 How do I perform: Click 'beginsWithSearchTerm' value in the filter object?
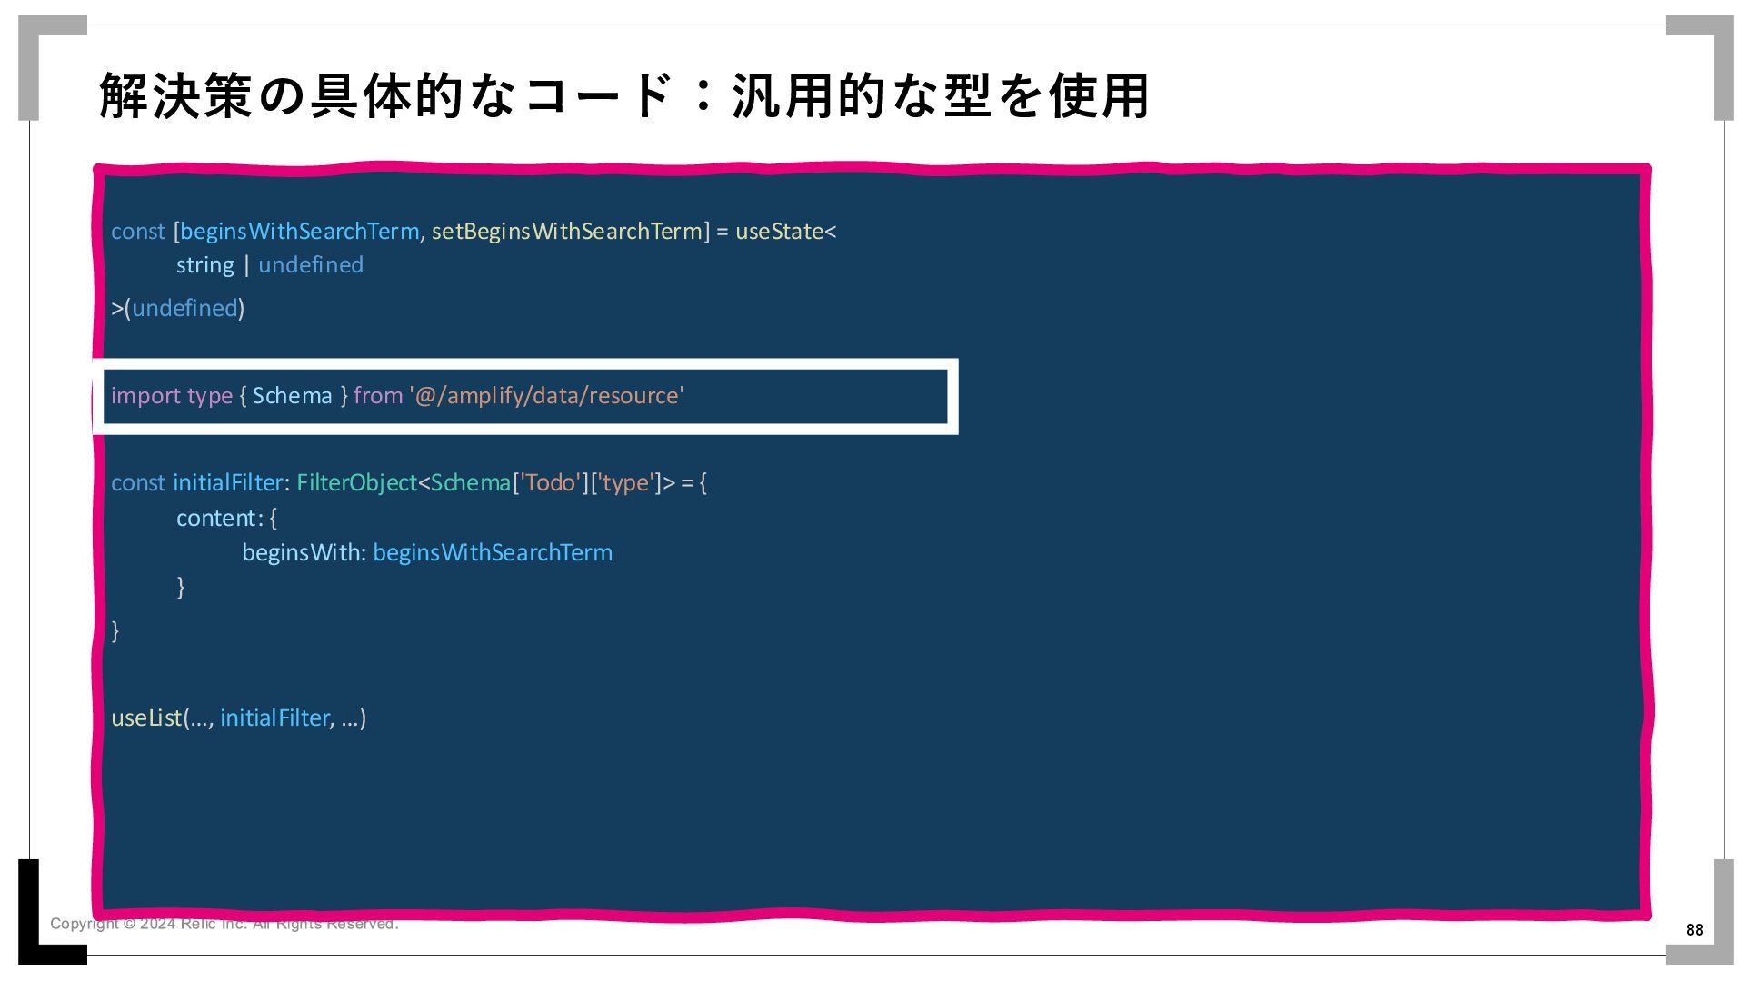tap(493, 553)
